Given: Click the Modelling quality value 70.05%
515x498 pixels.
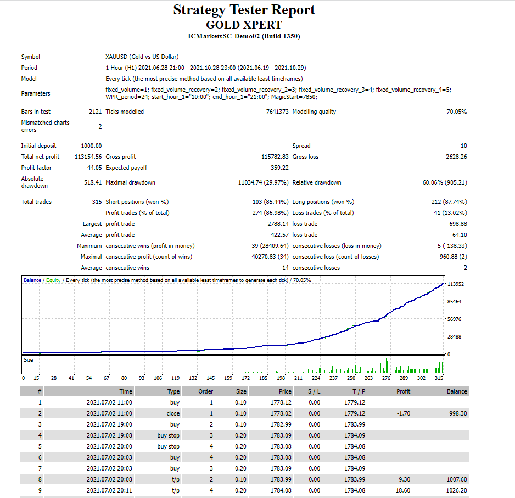Looking at the screenshot, I should coord(457,112).
